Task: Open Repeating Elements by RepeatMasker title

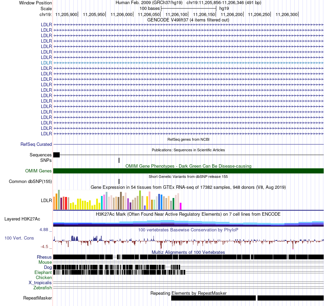Action: click(x=189, y=293)
